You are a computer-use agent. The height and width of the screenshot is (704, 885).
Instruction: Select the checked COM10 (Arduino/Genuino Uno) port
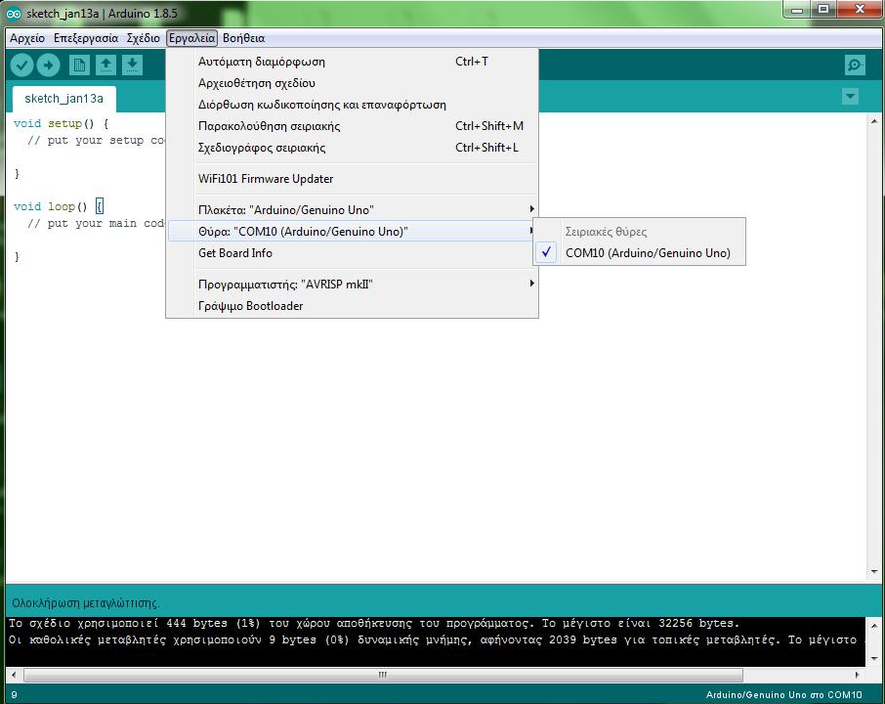coord(639,252)
